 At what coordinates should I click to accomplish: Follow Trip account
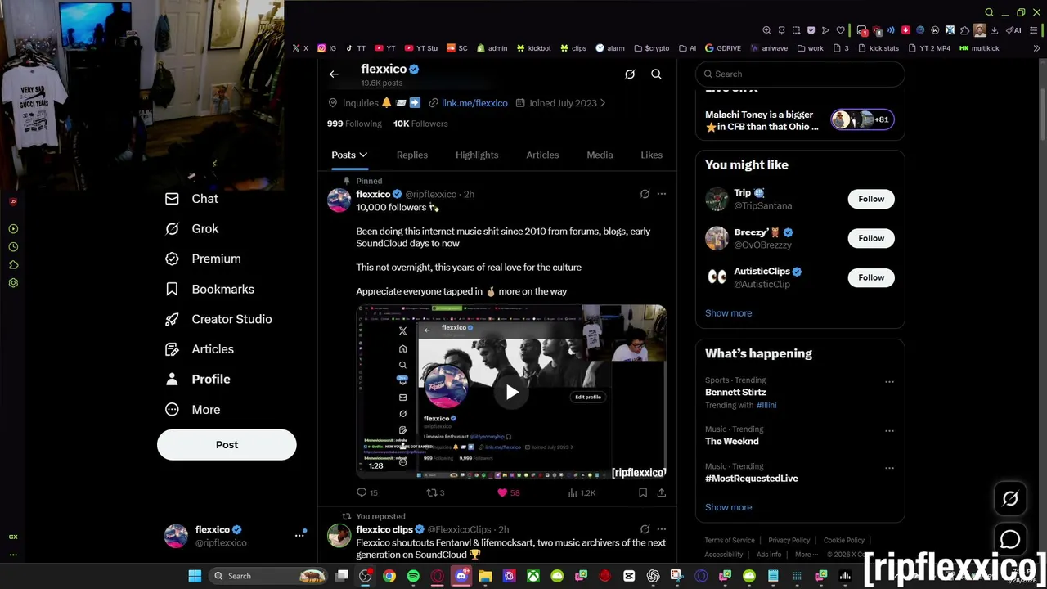click(871, 199)
